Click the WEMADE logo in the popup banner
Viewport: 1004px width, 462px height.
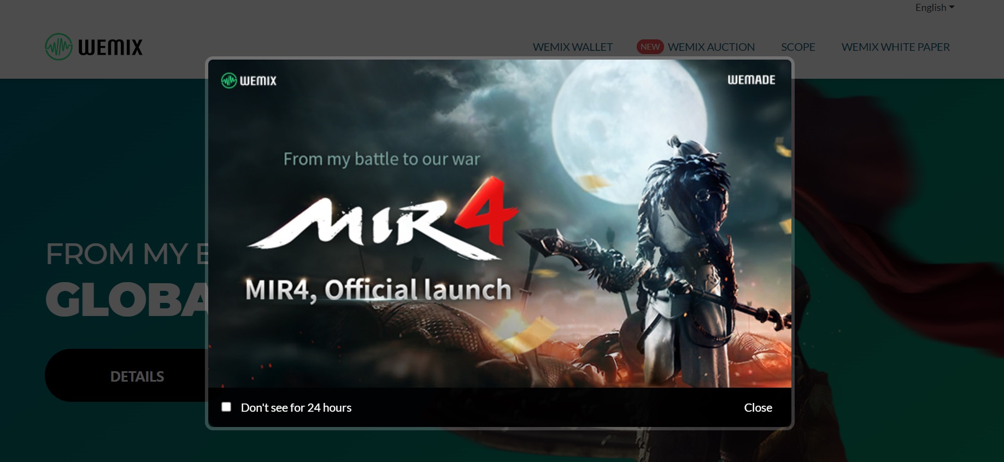(751, 80)
